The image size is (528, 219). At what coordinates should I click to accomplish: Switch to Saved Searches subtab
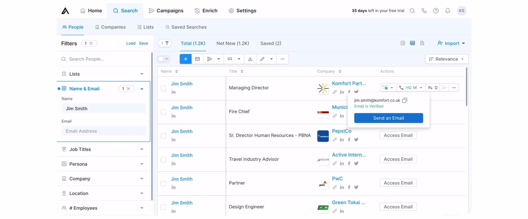tap(186, 27)
